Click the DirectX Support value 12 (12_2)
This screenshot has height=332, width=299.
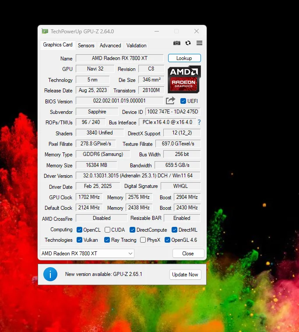point(182,133)
